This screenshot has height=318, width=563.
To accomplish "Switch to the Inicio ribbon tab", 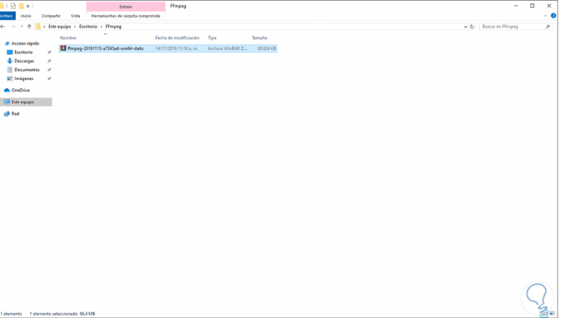I will tap(26, 16).
